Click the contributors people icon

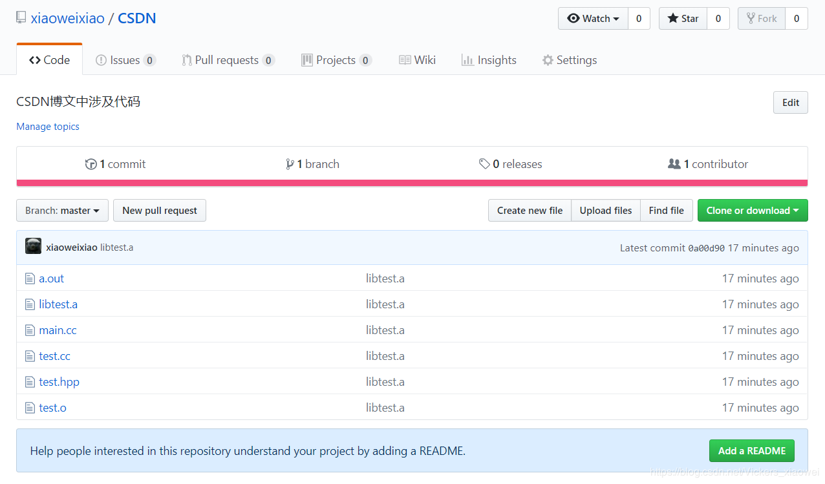[674, 164]
